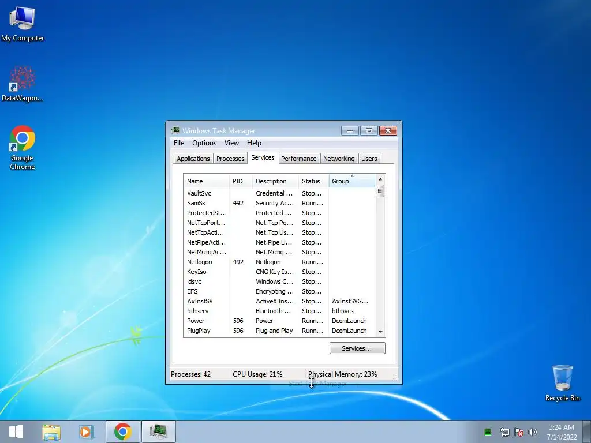The height and width of the screenshot is (443, 591).
Task: Select the bthserv service name
Action: (x=197, y=311)
